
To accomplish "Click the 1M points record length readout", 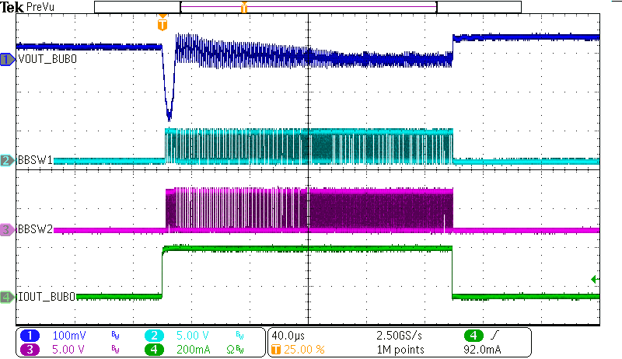I will coord(397,349).
